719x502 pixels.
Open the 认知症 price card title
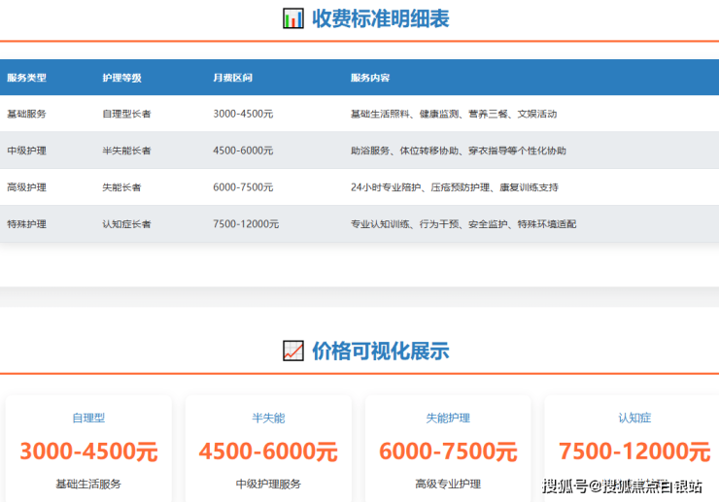point(634,418)
